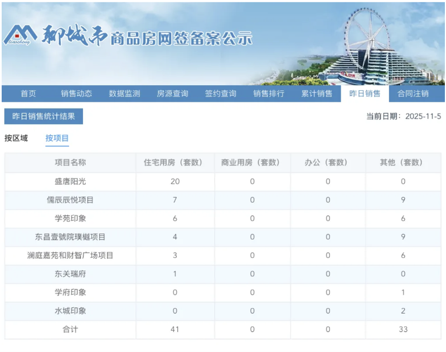Click the 合计 totals row

tap(70, 330)
